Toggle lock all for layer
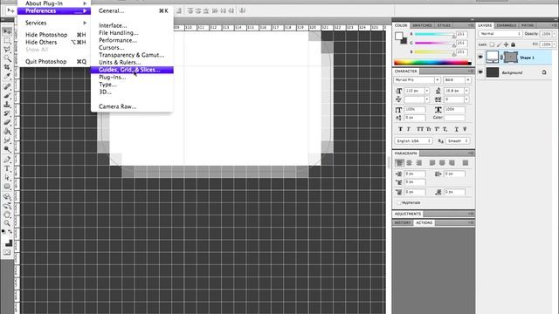Image resolution: width=559 pixels, height=314 pixels. [x=513, y=44]
